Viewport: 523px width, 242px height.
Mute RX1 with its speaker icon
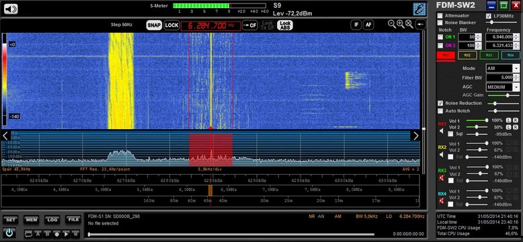pyautogui.click(x=442, y=131)
